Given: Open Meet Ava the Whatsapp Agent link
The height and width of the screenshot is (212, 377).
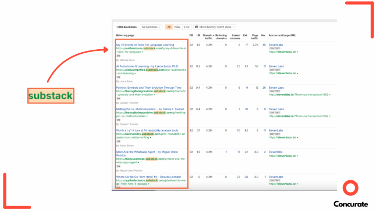Looking at the screenshot, I should (x=147, y=153).
